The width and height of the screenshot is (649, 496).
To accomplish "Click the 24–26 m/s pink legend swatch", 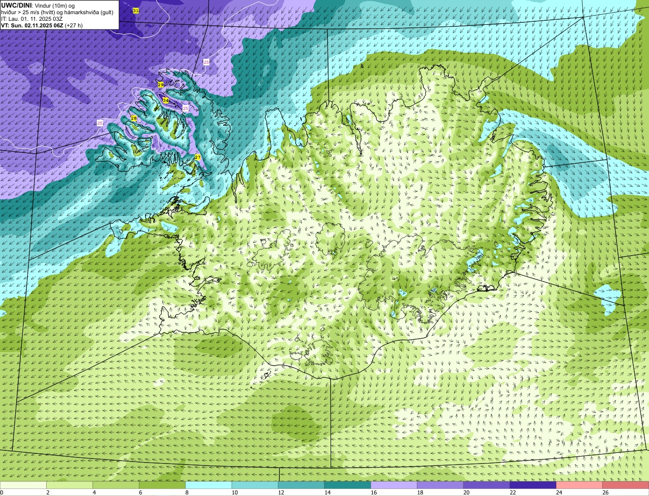I will pos(580,485).
